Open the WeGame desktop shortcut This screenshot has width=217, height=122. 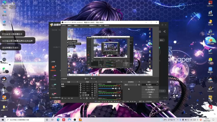click(210, 89)
